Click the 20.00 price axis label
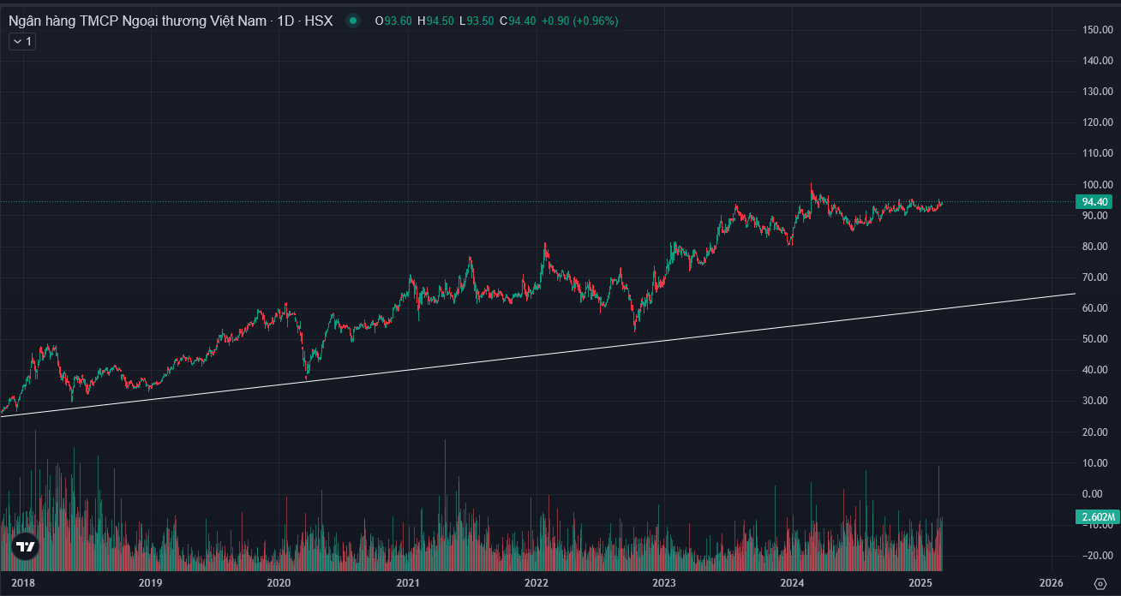1121x596 pixels. click(1097, 432)
